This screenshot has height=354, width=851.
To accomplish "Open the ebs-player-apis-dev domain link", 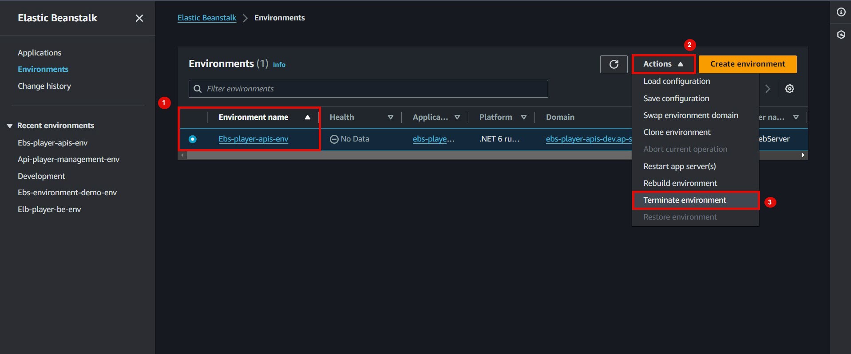I will [589, 139].
